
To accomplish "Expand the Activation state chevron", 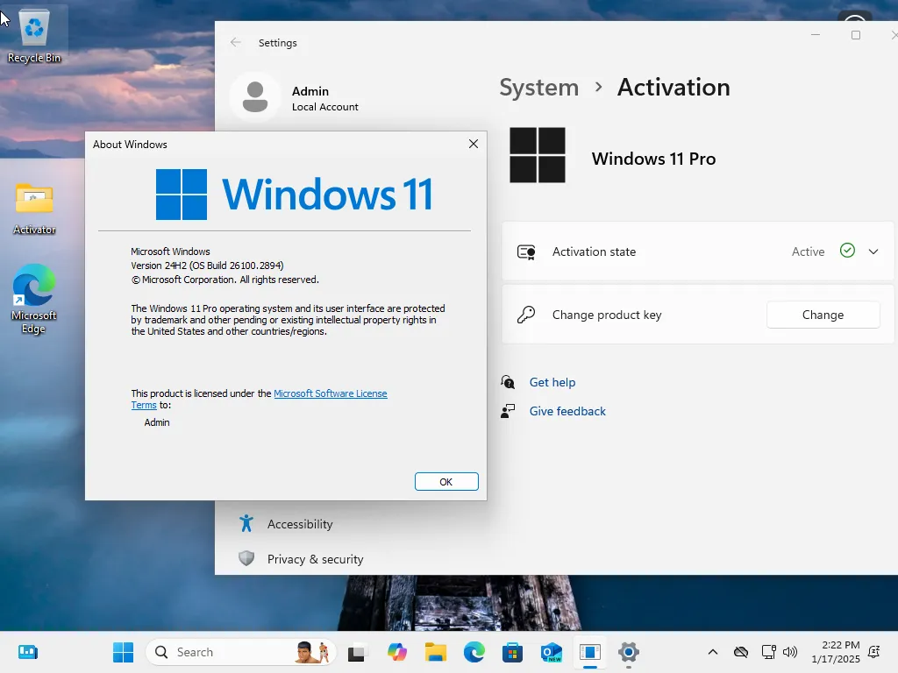I will [873, 251].
